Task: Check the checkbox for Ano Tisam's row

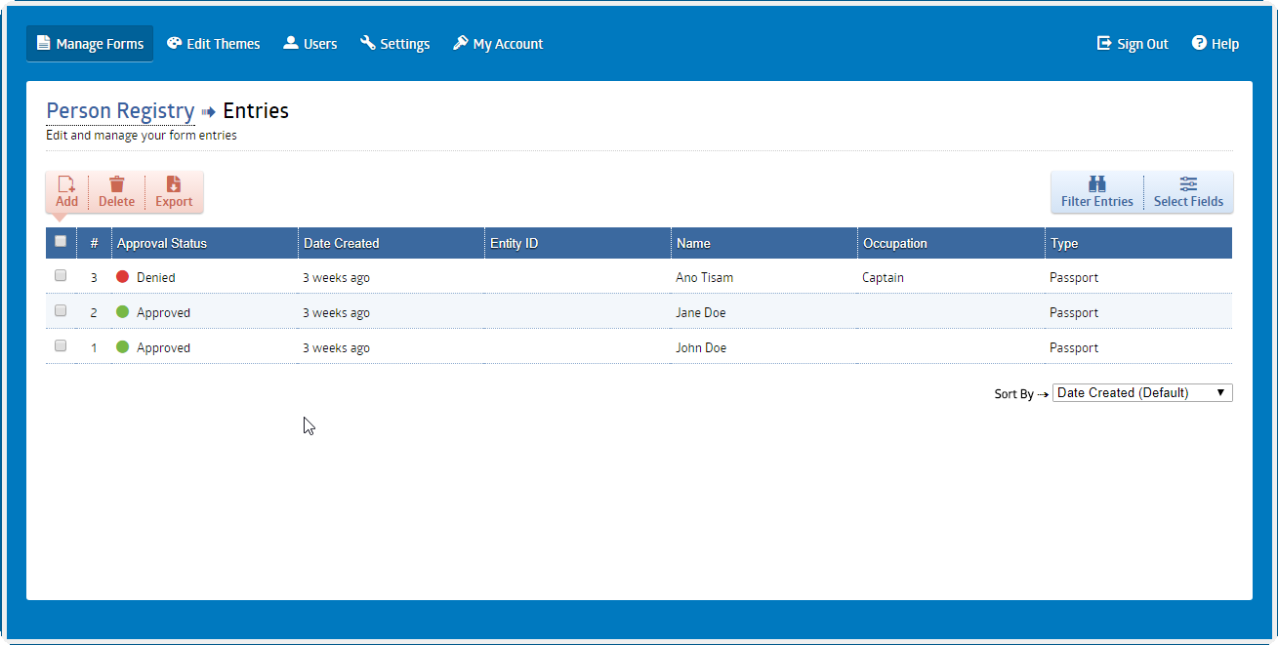Action: pyautogui.click(x=61, y=275)
